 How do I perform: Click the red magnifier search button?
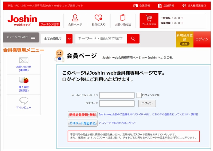[133, 39]
